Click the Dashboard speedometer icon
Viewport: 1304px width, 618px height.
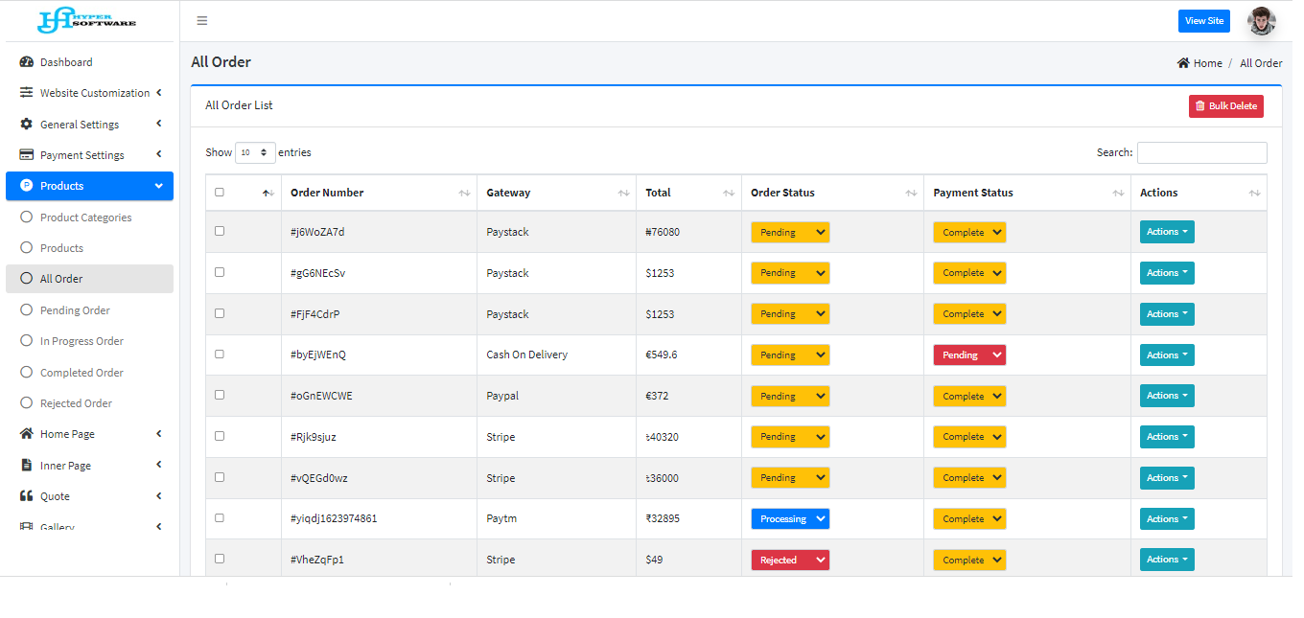pyautogui.click(x=27, y=62)
